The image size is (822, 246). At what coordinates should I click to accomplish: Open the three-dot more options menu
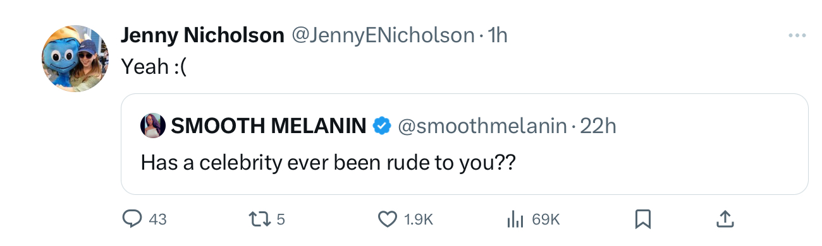(798, 36)
